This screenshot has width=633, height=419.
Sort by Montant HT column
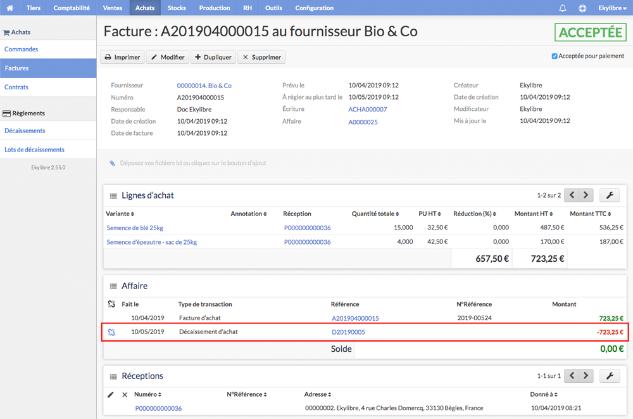coord(534,214)
